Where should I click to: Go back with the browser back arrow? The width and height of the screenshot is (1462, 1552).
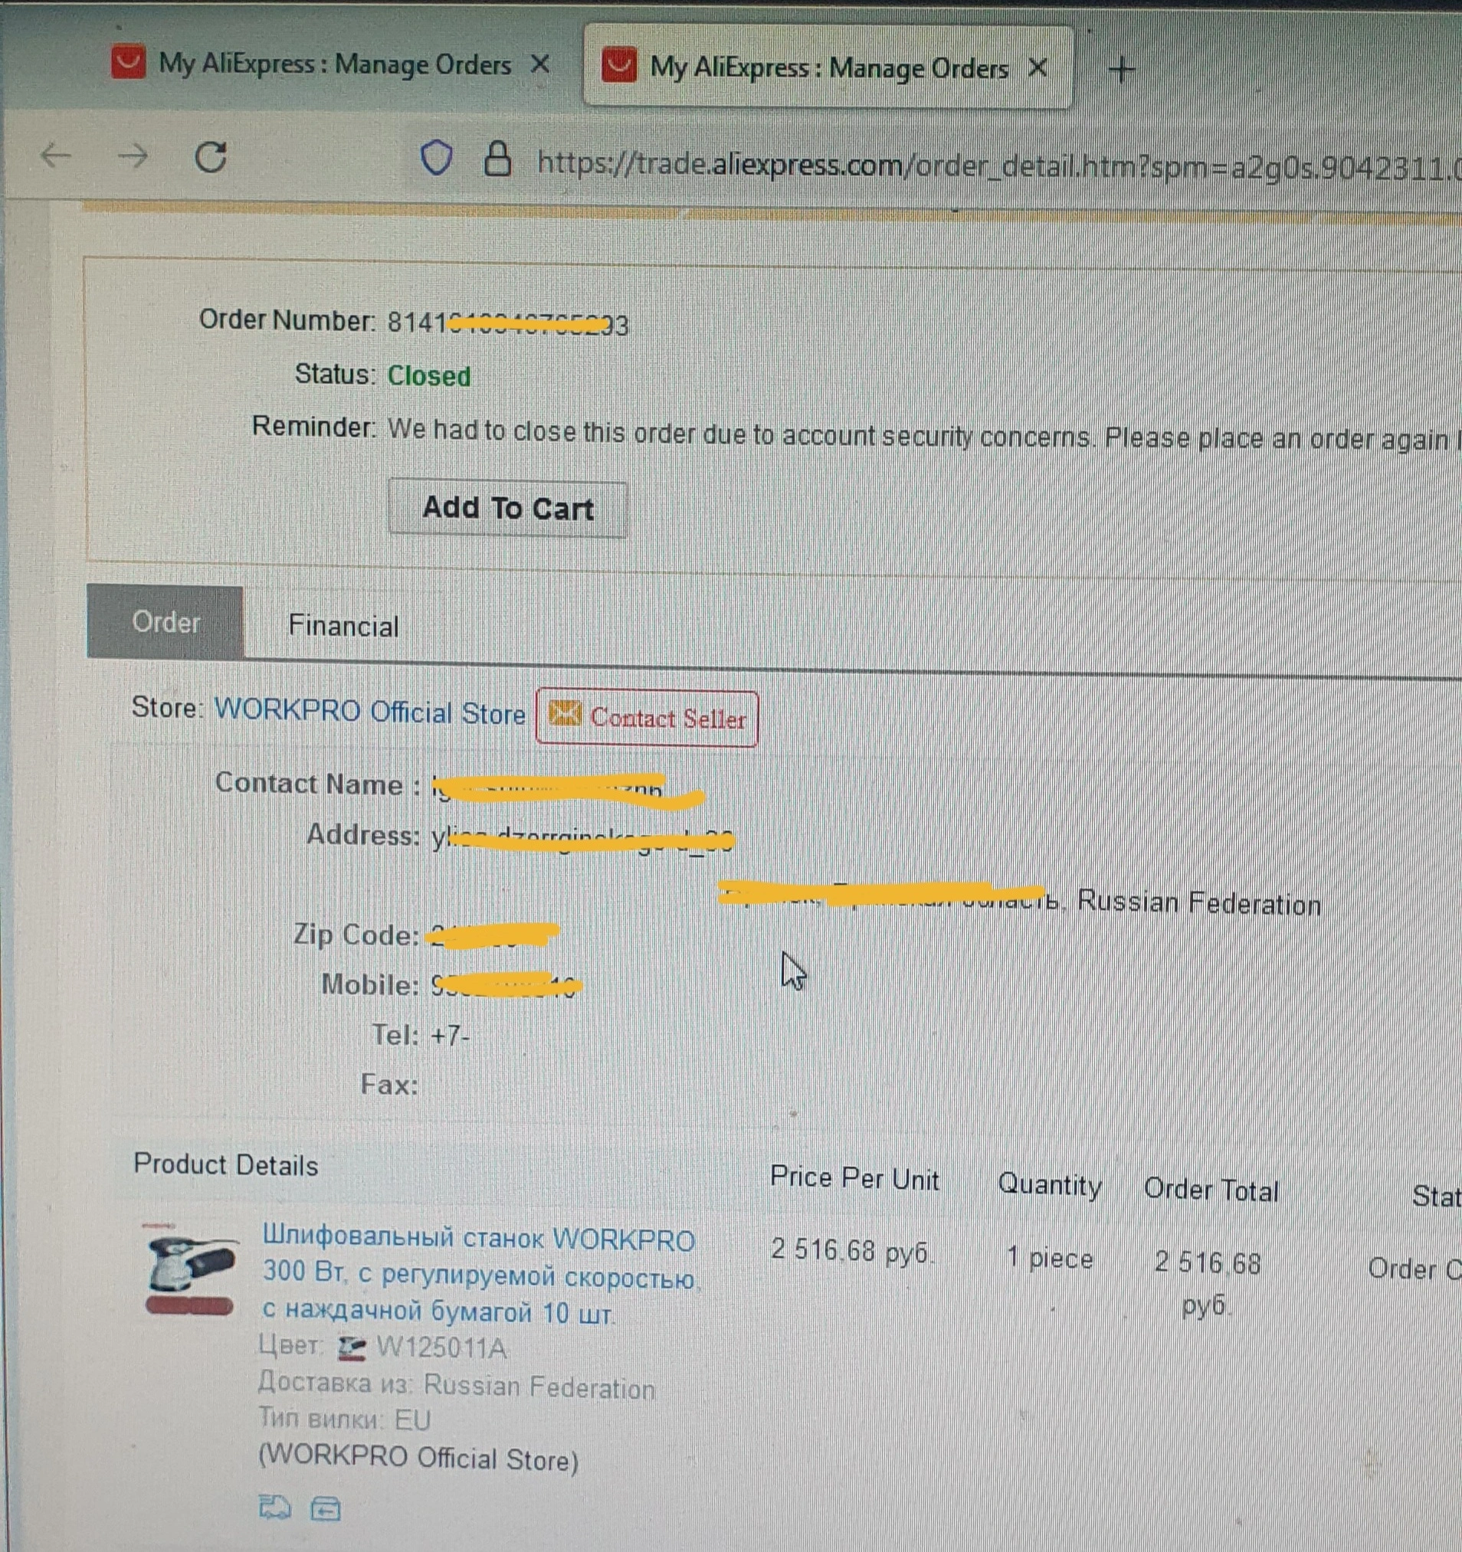point(55,156)
